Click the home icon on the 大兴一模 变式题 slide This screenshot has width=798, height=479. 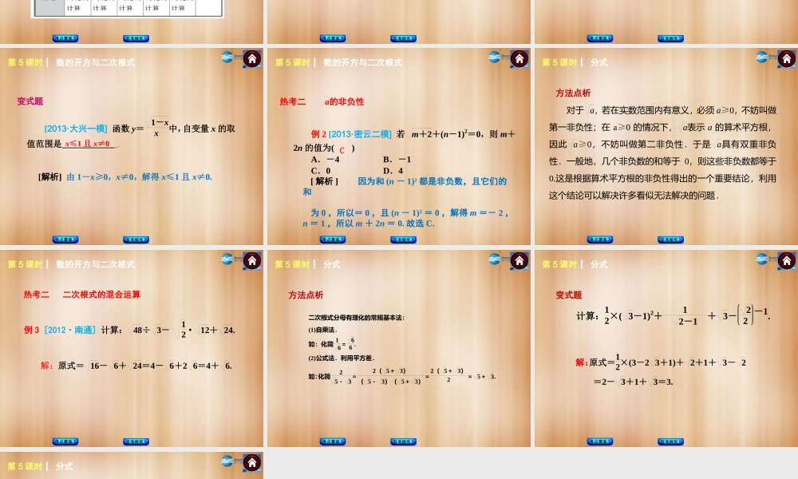tap(252, 59)
